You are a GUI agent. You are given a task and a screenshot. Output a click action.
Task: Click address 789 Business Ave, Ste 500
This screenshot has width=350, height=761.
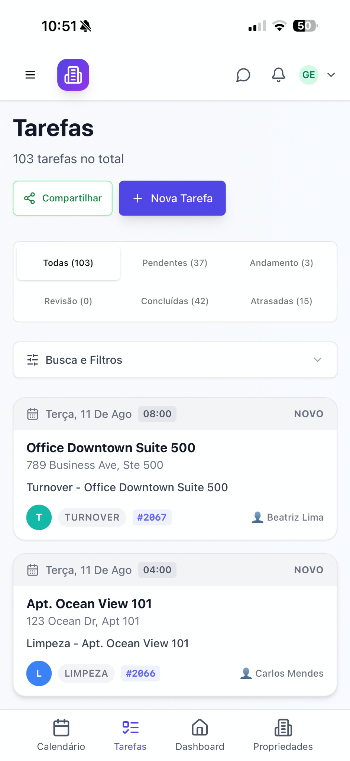coord(95,465)
